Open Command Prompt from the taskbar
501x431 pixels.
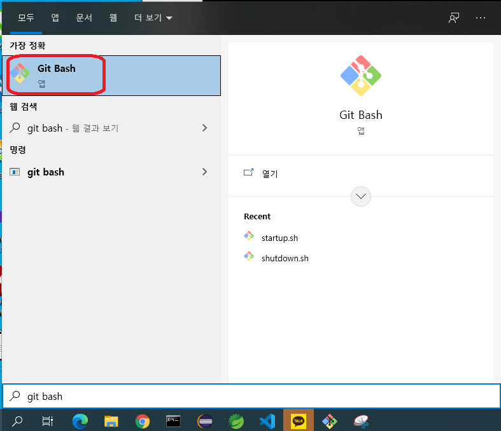pos(173,421)
